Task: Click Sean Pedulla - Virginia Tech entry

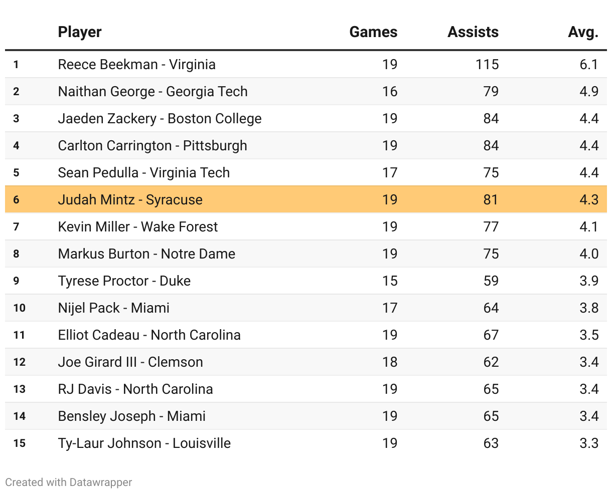Action: (143, 173)
